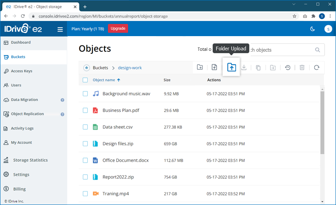Tick the checkbox for Business Plan.pdf
This screenshot has height=205, width=336.
[85, 110]
